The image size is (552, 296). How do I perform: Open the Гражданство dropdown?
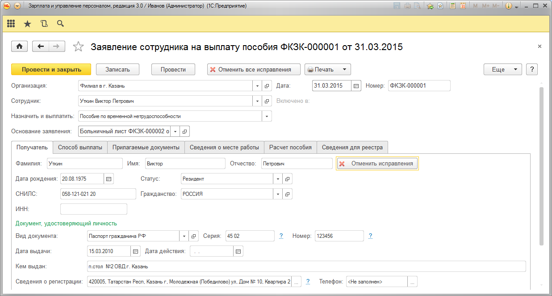pos(278,194)
